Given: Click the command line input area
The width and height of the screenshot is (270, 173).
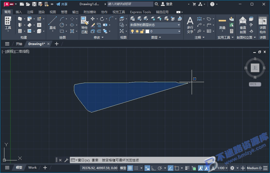Looking at the screenshot, I should coord(142,160).
